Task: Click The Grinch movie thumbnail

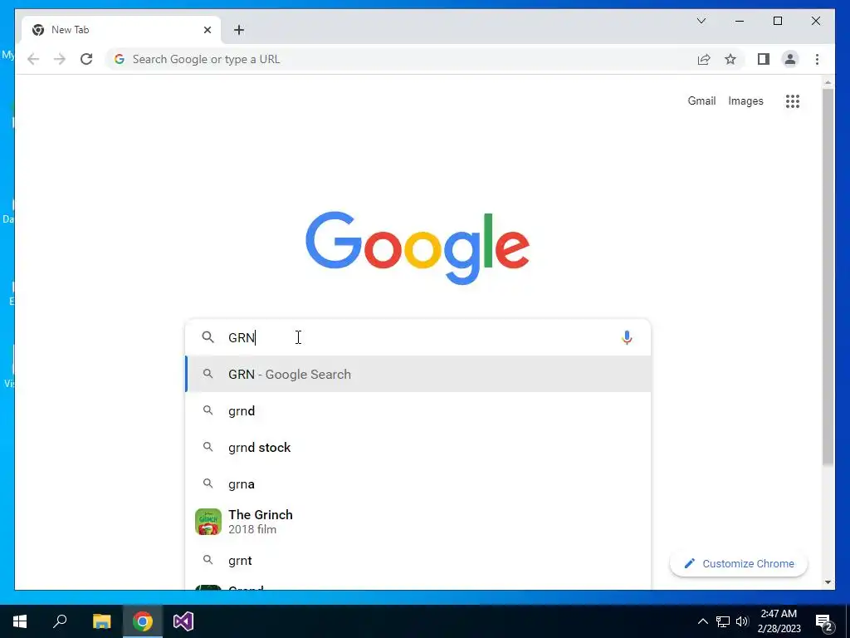Action: pos(208,522)
